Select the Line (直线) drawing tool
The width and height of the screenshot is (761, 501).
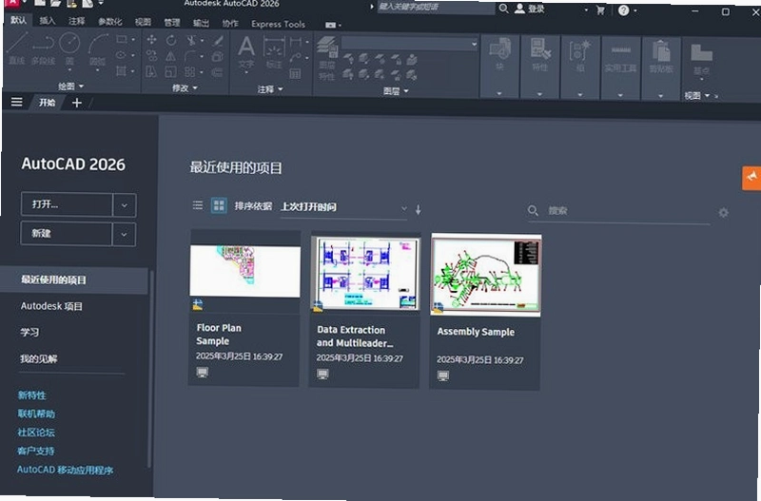17,47
